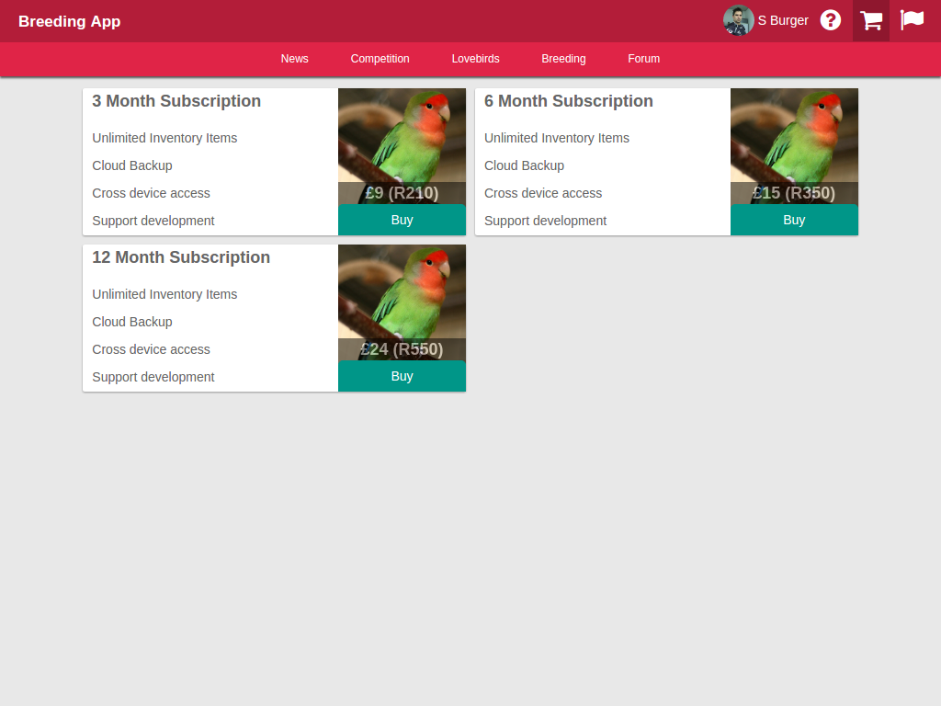Click the £15 (R350) price label
The height and width of the screenshot is (706, 941).
point(794,193)
